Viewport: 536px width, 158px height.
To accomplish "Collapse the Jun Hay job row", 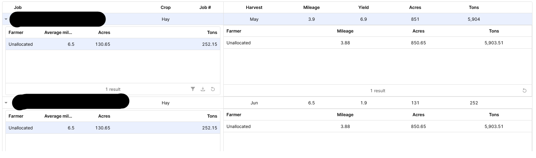I will 6,103.
